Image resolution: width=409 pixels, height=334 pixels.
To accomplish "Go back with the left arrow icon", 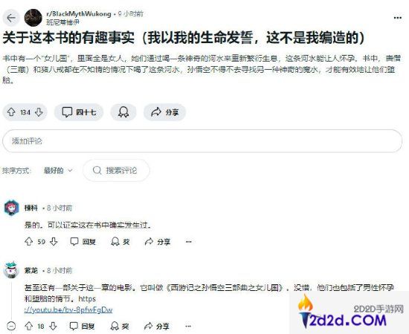I will 11,18.
